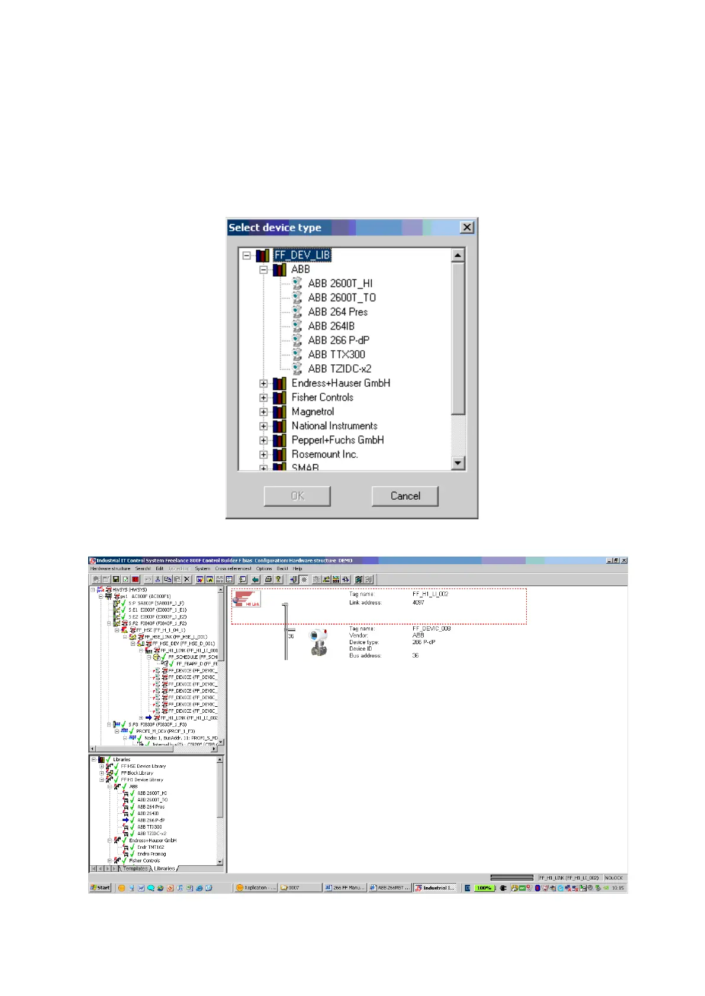This screenshot has width=705, height=996.
Task: Click the Delete X toolbar icon
Action: [186, 580]
